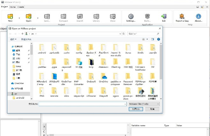Select the bmp folder in the file list
The height and width of the screenshot is (136, 210).
click(91, 63)
